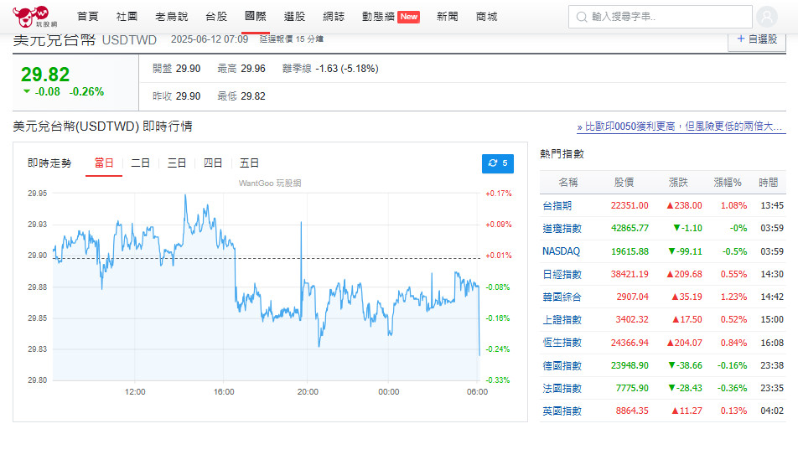Open the 台指期 index link
Image resolution: width=798 pixels, height=465 pixels.
coord(557,205)
